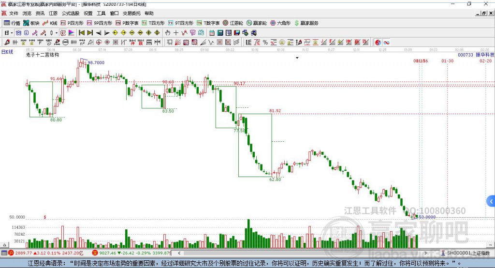Expand the candlestick style dropdown arrow
Screen dimensions: 495x268
pos(57,33)
